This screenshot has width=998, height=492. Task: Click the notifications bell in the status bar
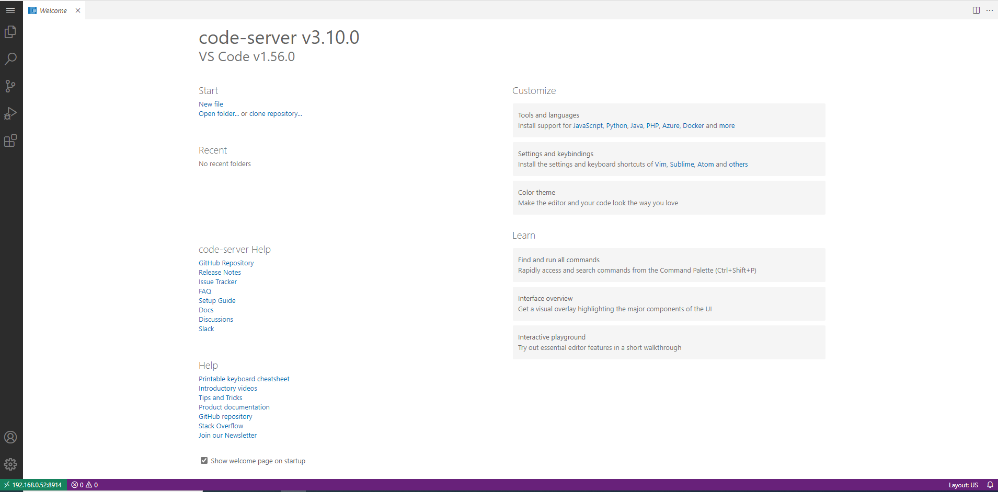pos(989,485)
